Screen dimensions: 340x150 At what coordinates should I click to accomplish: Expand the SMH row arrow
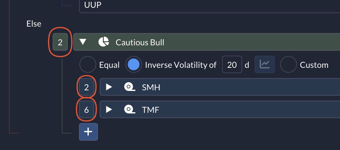tap(109, 87)
